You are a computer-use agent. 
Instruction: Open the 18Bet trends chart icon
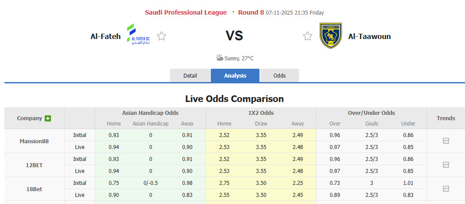[446, 189]
